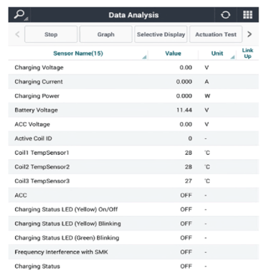Expand the Unit column dropdown triangle
The width and height of the screenshot is (266, 280).
232,57
